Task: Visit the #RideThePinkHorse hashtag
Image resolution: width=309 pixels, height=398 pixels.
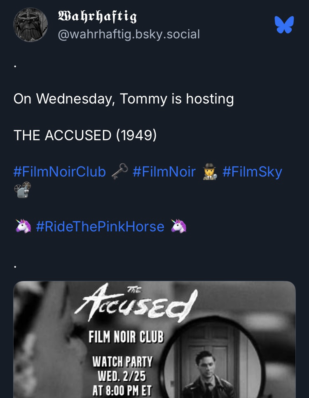Action: point(100,226)
